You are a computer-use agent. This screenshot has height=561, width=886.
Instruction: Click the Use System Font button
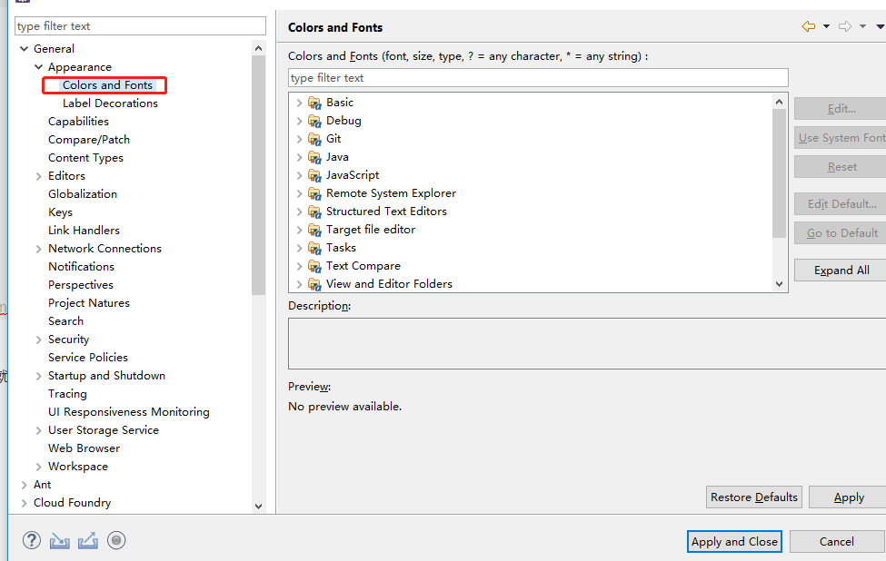click(x=841, y=138)
